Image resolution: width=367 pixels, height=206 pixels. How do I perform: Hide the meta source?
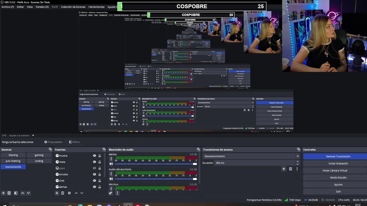pos(94,162)
